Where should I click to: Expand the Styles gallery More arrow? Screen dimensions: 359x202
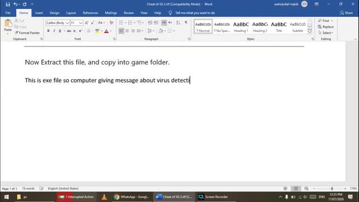coord(310,32)
